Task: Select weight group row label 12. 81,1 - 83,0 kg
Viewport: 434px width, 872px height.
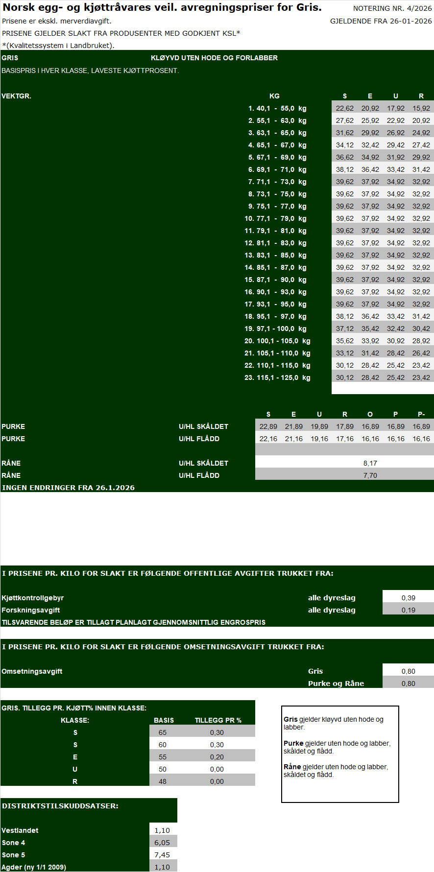Action: [275, 243]
